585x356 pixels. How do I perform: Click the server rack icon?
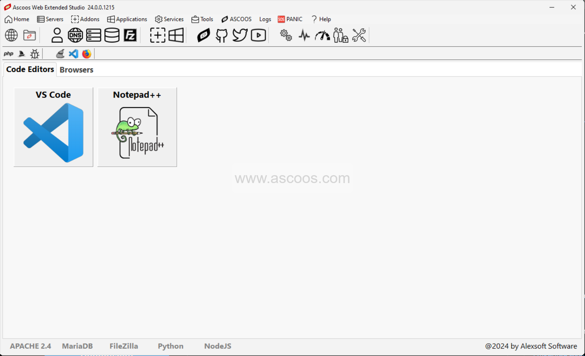94,35
